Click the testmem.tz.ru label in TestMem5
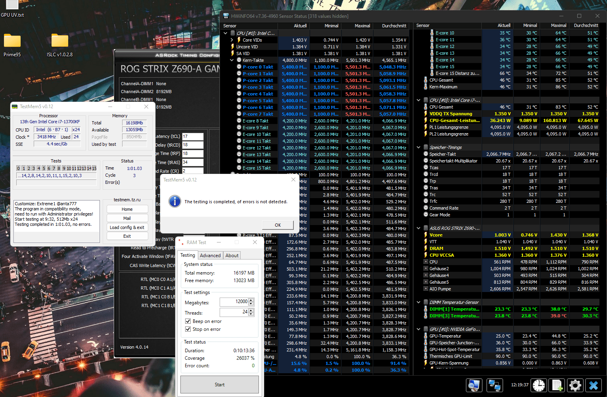The width and height of the screenshot is (607, 397). click(127, 200)
